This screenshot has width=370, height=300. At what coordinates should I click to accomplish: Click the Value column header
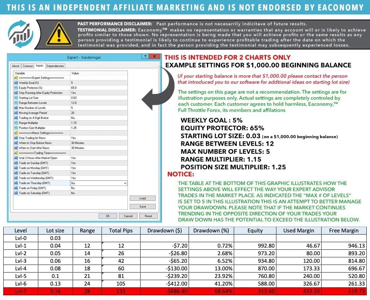click(99, 73)
